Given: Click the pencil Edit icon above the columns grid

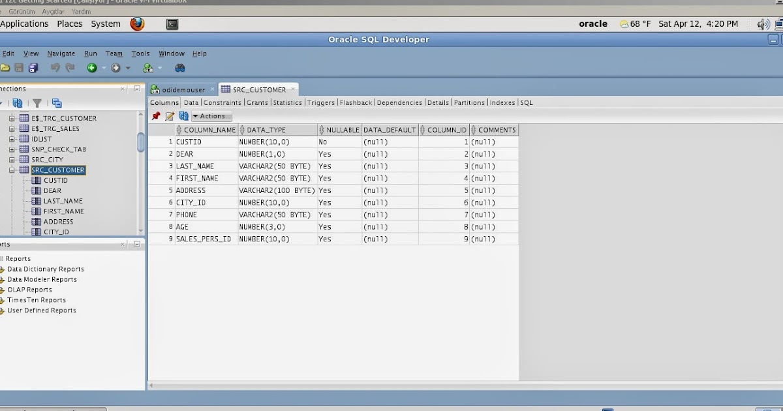Looking at the screenshot, I should tap(170, 116).
